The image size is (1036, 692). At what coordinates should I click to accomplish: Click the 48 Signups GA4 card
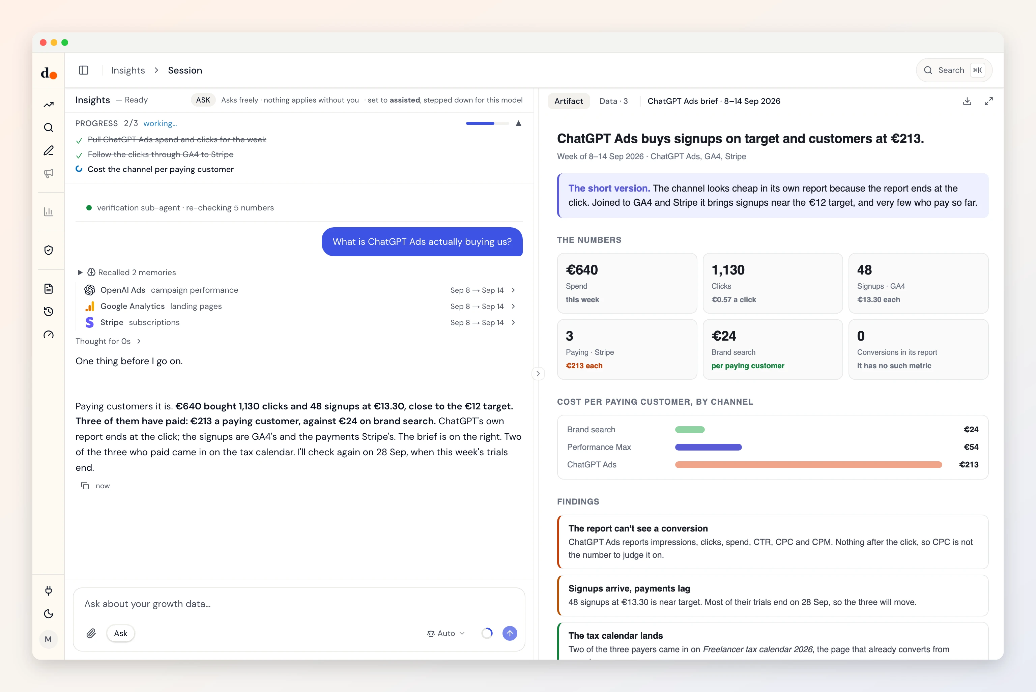pyautogui.click(x=918, y=283)
